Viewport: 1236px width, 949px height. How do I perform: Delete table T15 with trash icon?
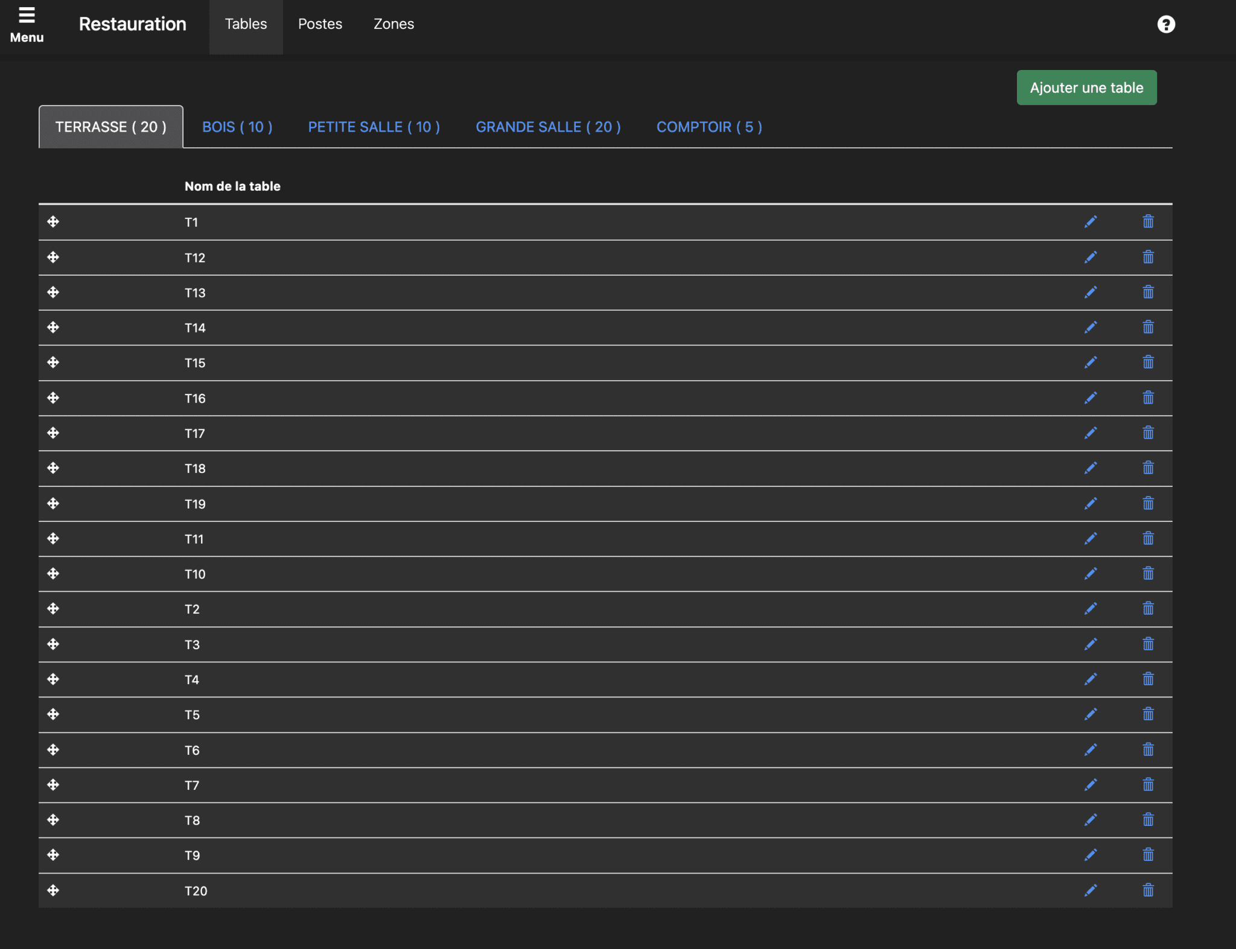(x=1148, y=363)
